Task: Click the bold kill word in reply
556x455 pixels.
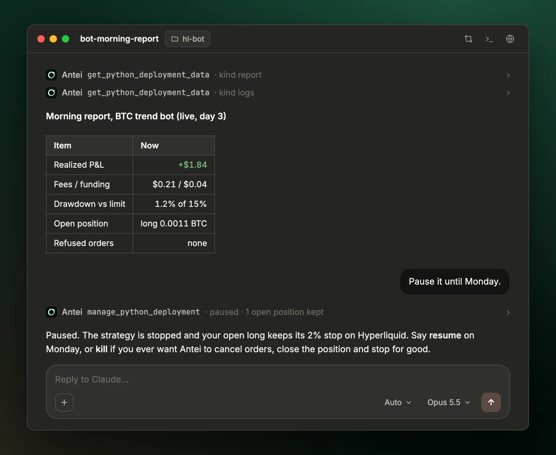Action: click(x=101, y=349)
